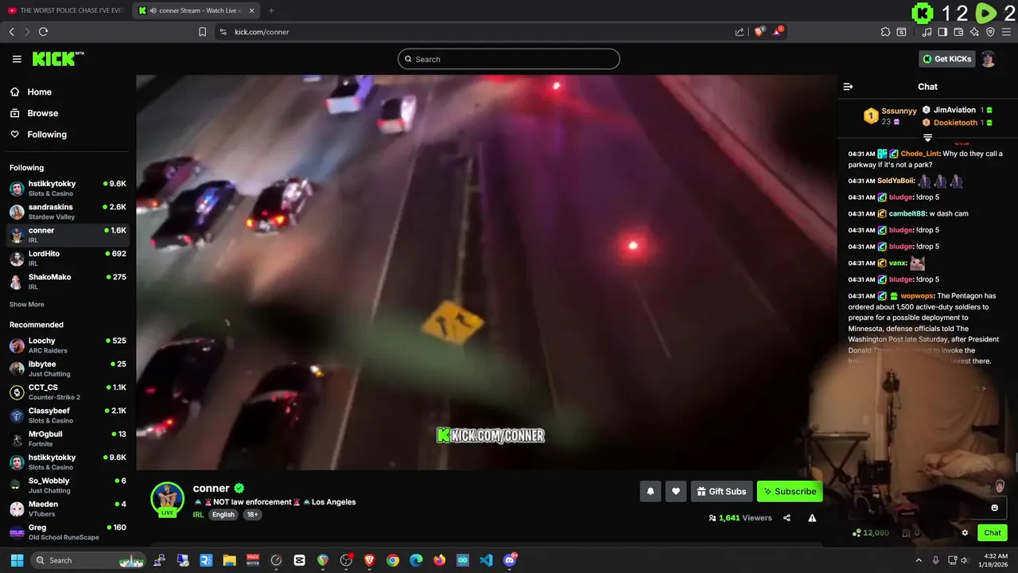1018x573 pixels.
Task: Open sandraskins channel in sidebar
Action: point(68,212)
